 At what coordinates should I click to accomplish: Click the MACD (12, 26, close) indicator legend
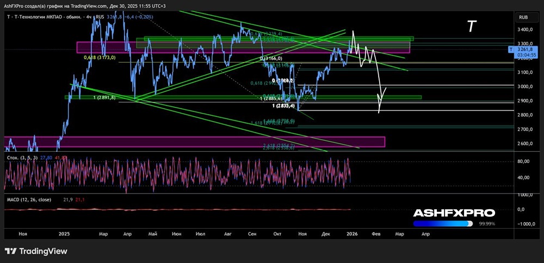[x=29, y=199]
